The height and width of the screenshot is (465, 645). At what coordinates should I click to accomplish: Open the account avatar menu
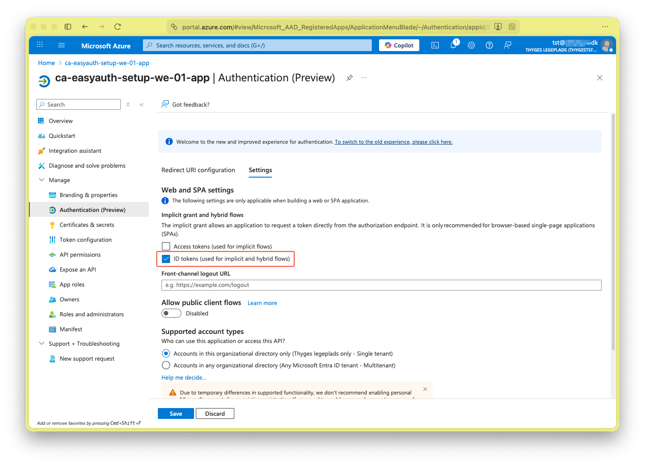[607, 45]
